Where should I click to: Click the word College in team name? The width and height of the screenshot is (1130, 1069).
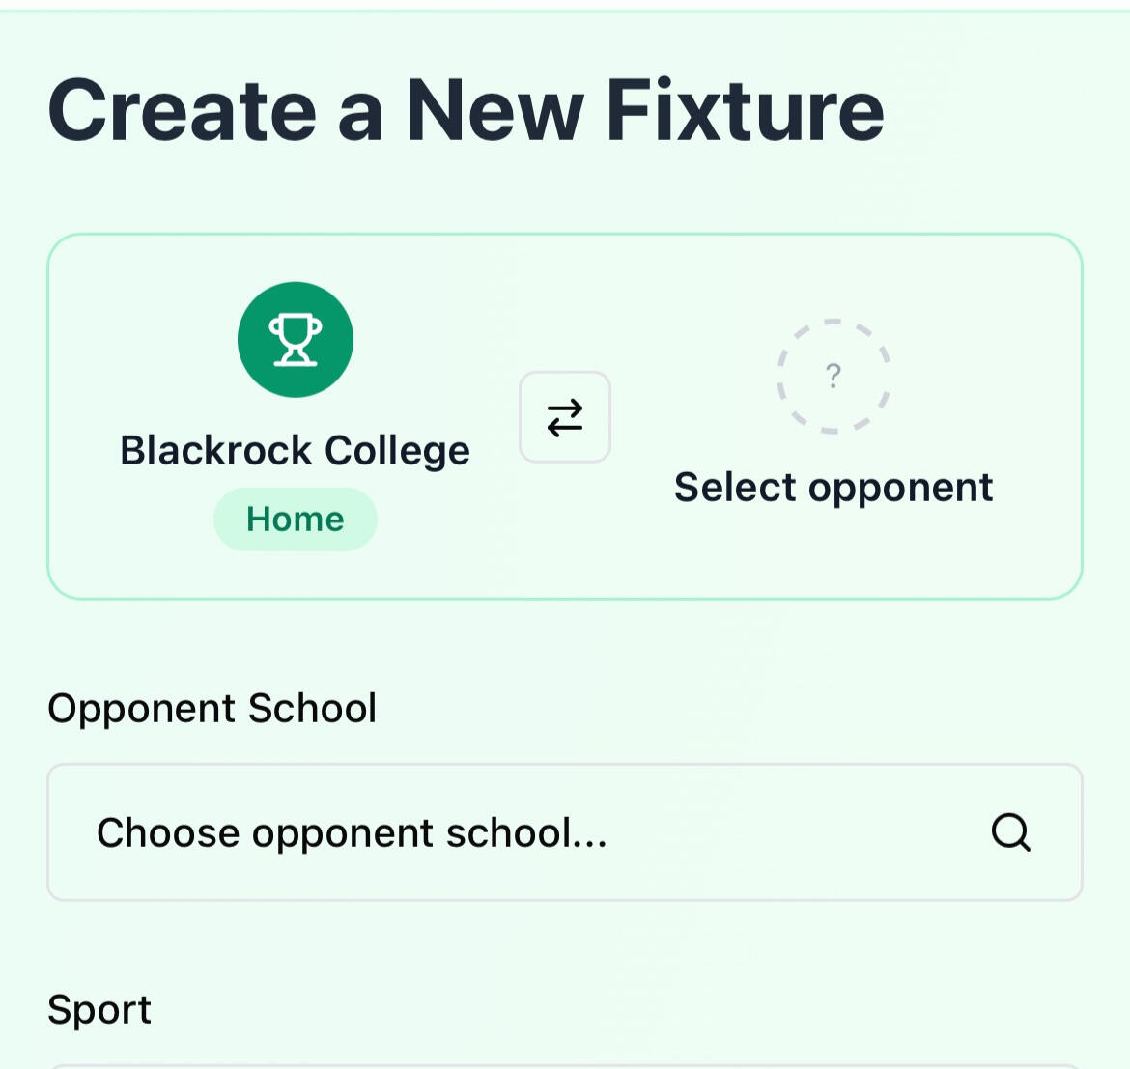click(x=397, y=451)
